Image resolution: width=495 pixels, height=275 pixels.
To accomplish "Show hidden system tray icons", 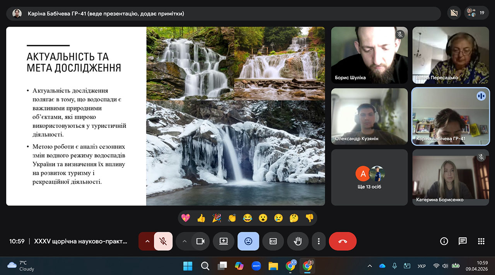I will tap(370, 266).
